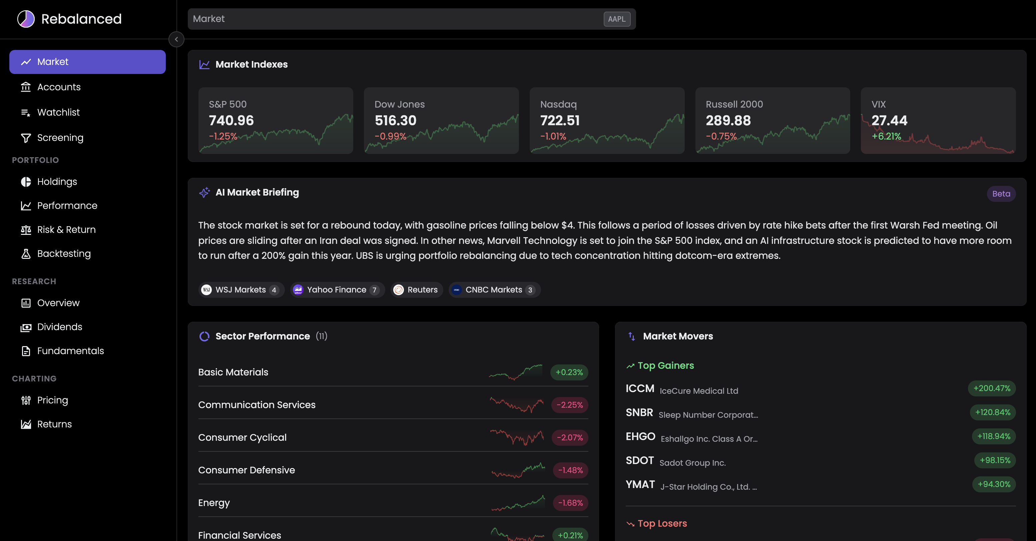Click the Top Gainers trending-up icon

630,366
